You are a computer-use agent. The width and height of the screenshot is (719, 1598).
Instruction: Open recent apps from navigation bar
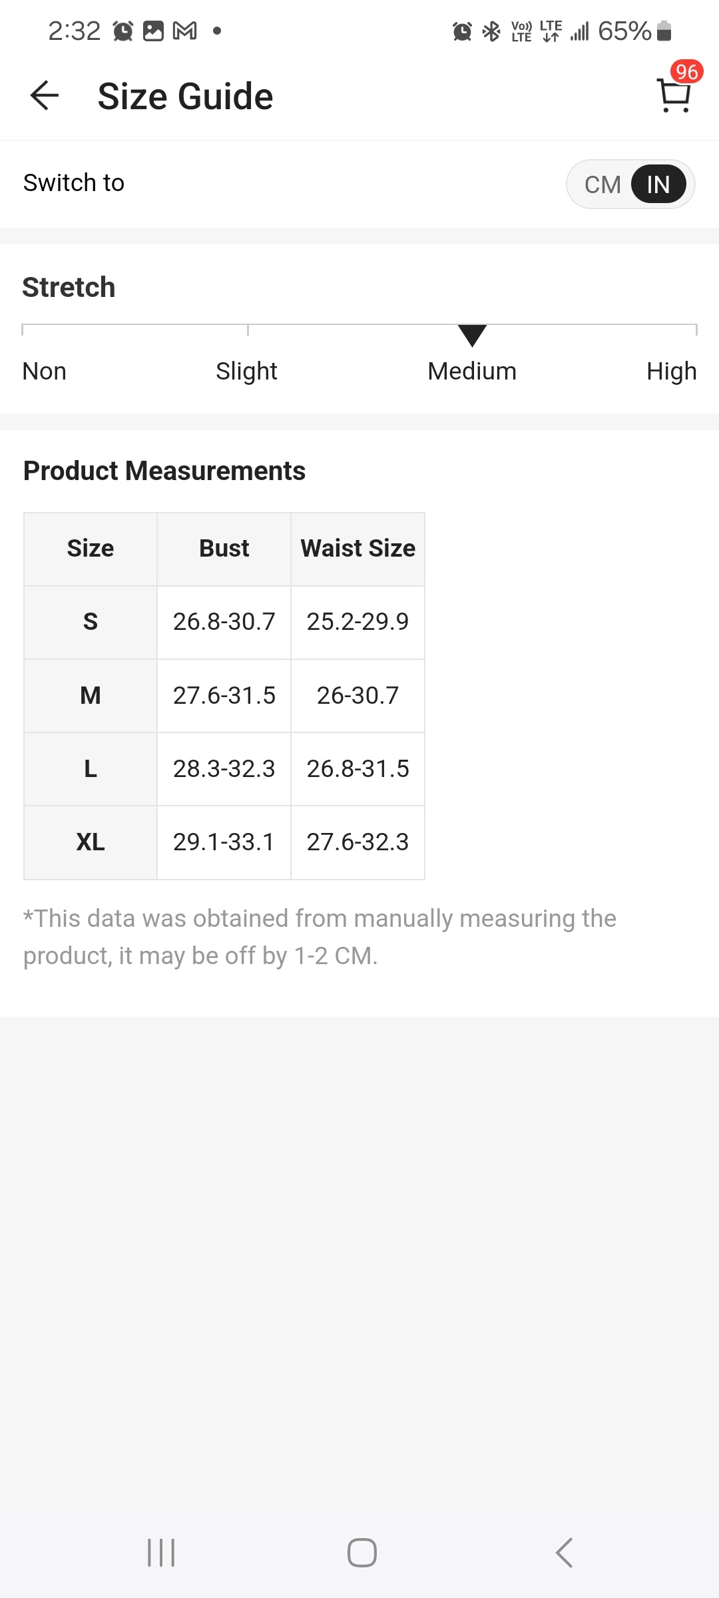[161, 1553]
